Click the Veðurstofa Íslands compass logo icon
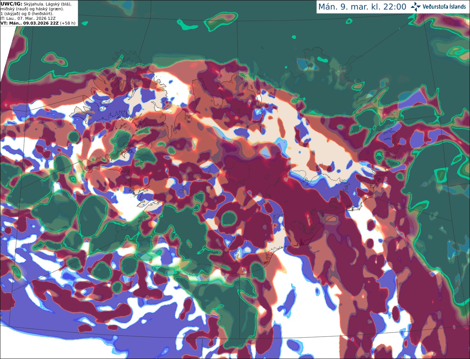Image resolution: width=470 pixels, height=359 pixels. (416, 7)
